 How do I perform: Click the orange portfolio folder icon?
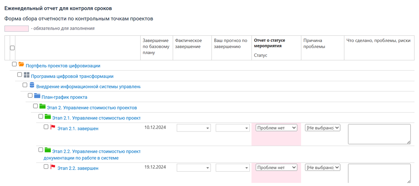21,64
